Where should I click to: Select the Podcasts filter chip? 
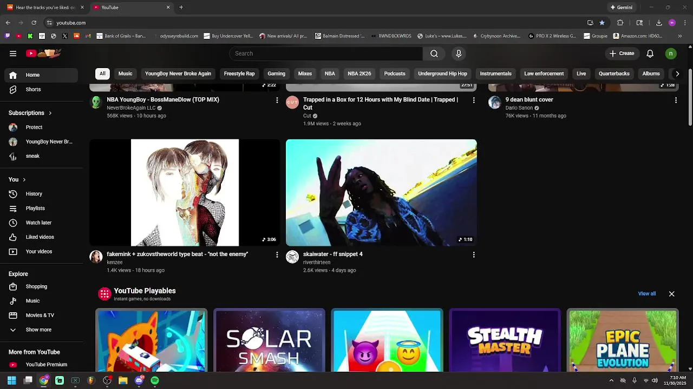click(x=395, y=74)
